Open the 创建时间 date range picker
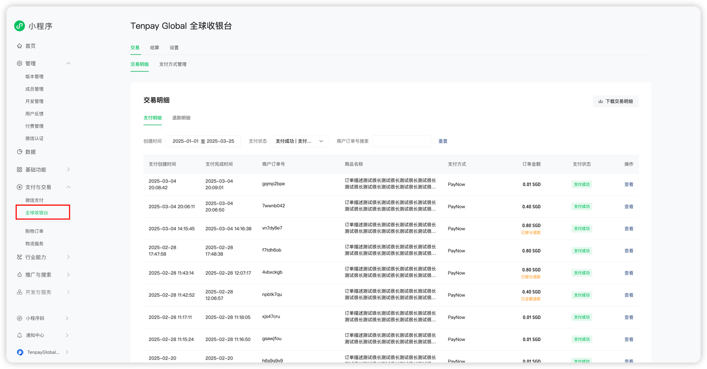Screen dimensions: 707x369 pos(203,141)
